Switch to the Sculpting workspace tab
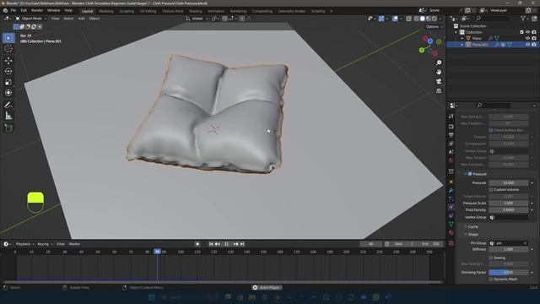Screen dimensions: 540x304 tap(127, 11)
